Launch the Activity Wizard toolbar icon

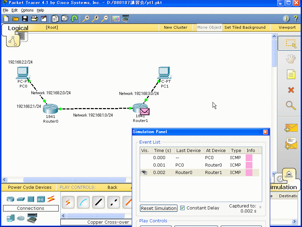click(x=44, y=19)
